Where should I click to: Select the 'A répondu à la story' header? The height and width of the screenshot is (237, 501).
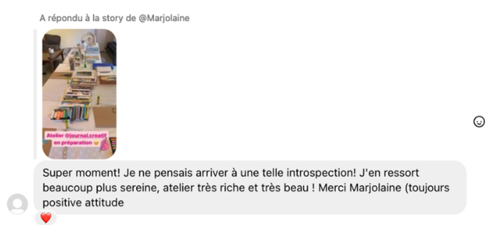114,19
